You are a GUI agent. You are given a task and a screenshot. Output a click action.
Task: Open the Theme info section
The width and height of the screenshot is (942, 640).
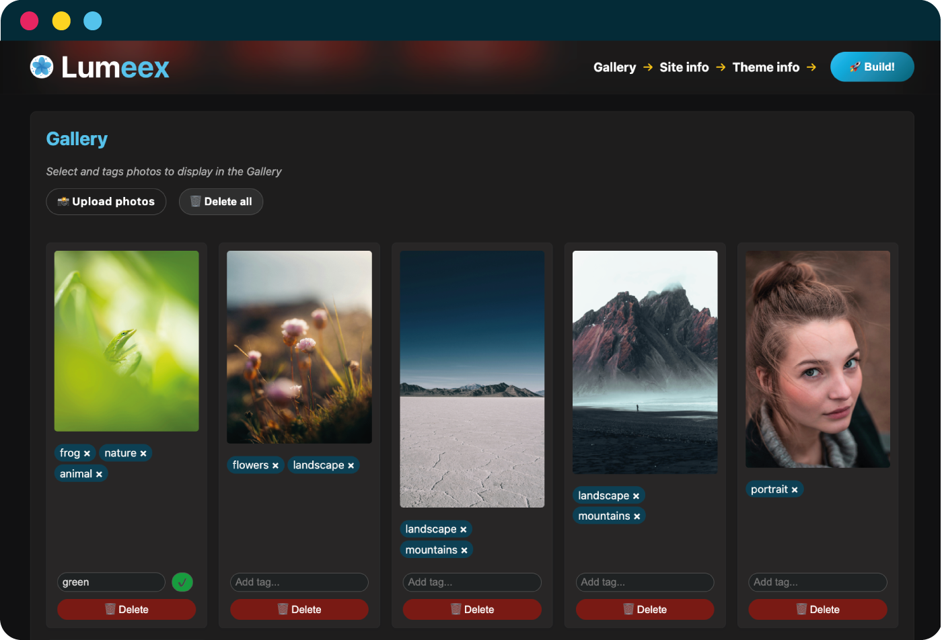coord(766,67)
